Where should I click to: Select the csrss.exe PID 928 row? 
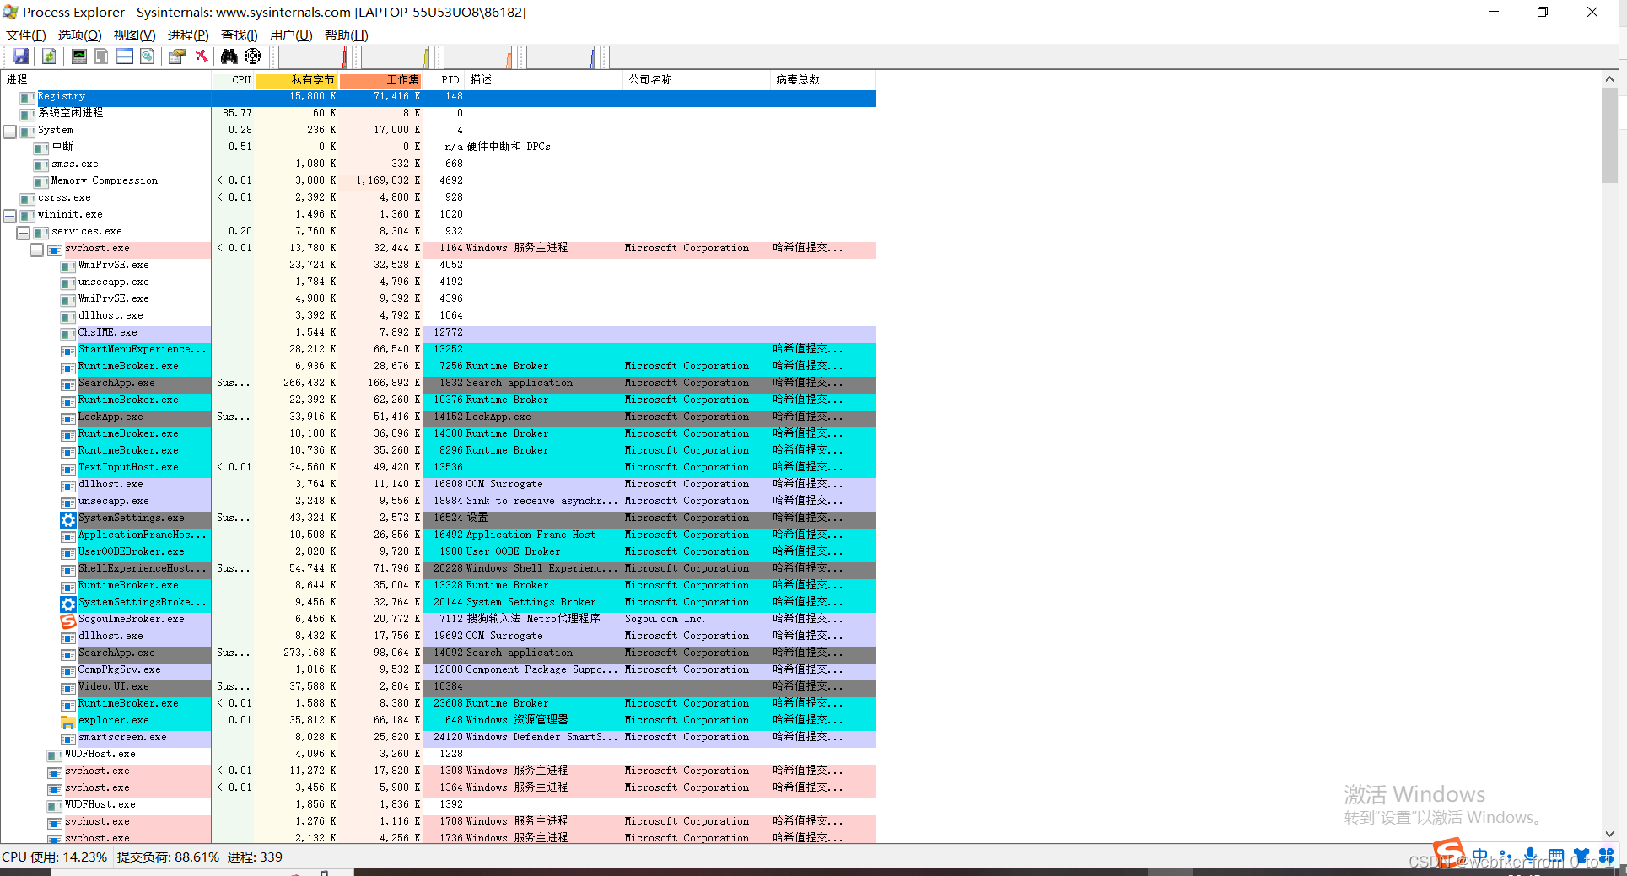pos(439,198)
